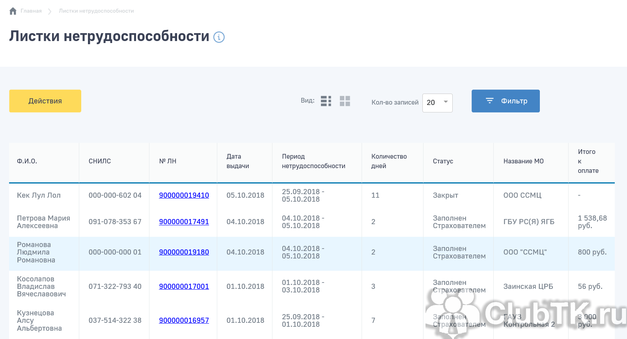Open sick leave number 900000017491
Screen dimensions: 627x339
coord(184,222)
